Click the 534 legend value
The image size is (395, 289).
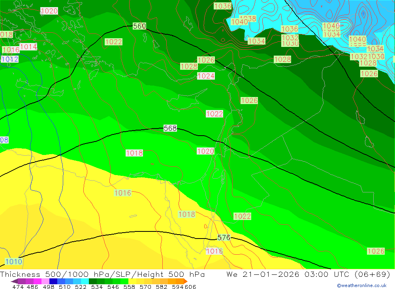pyautogui.click(x=97, y=287)
